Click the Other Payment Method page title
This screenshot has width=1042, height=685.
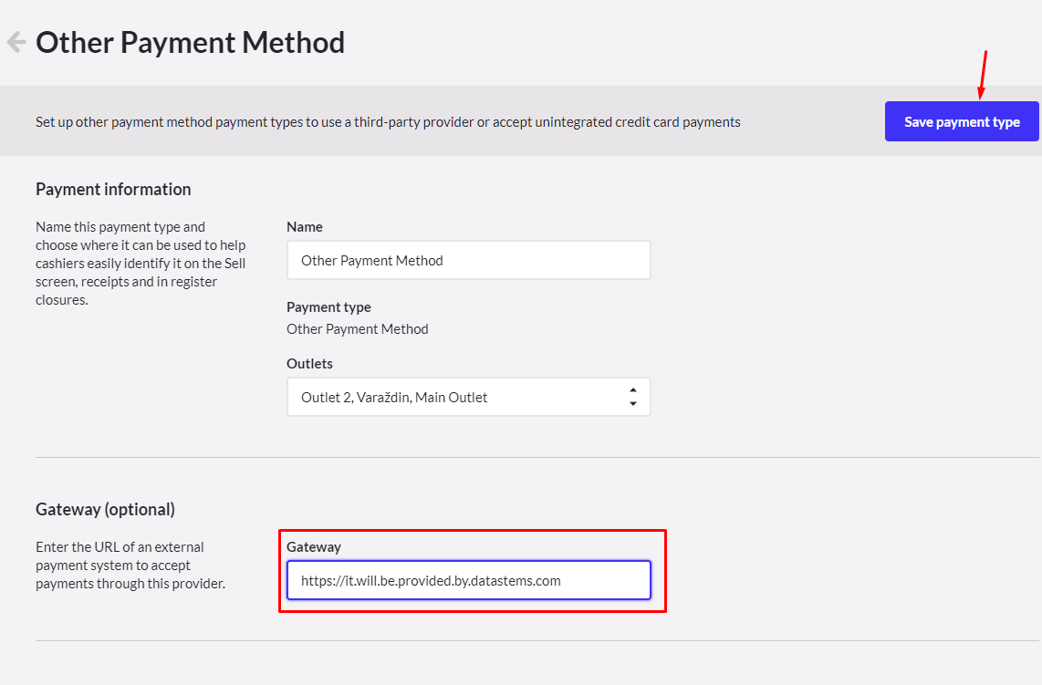[x=190, y=42]
